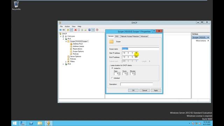The width and height of the screenshot is (224, 126).
Task: Open Address Leases in the tree
Action: tap(78, 46)
